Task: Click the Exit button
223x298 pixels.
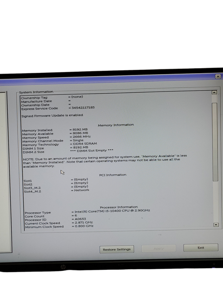Action: pyautogui.click(x=200, y=248)
